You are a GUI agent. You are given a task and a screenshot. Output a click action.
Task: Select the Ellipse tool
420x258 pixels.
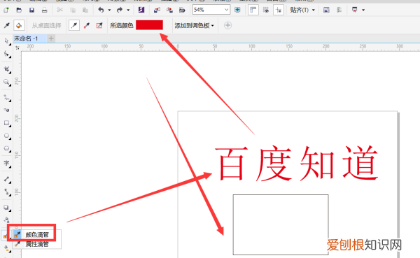click(7, 136)
